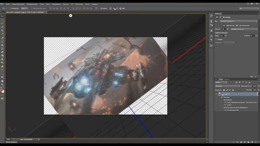Open the collapsed Tool Presets panel icon
This screenshot has width=260, height=146.
[x=211, y=45]
